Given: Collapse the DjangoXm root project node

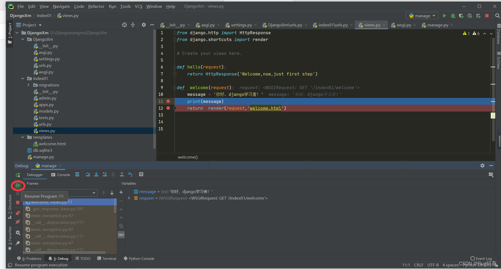Looking at the screenshot, I should click(x=17, y=33).
